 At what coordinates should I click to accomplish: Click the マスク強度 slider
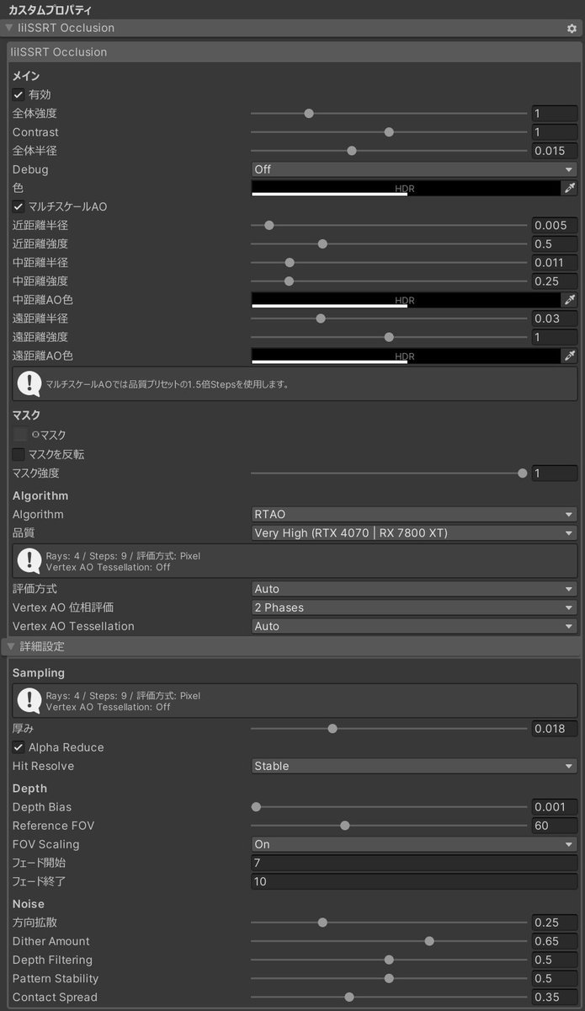click(x=389, y=473)
